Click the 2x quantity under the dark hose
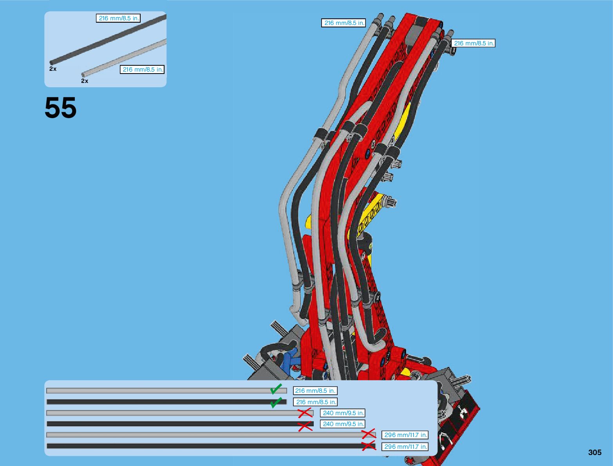The image size is (613, 466). point(53,69)
